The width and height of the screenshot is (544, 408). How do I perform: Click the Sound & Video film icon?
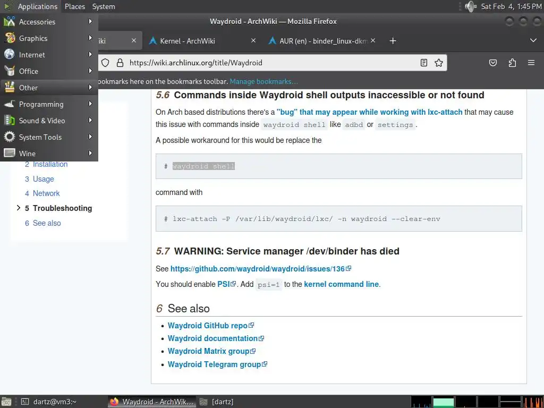coord(10,121)
